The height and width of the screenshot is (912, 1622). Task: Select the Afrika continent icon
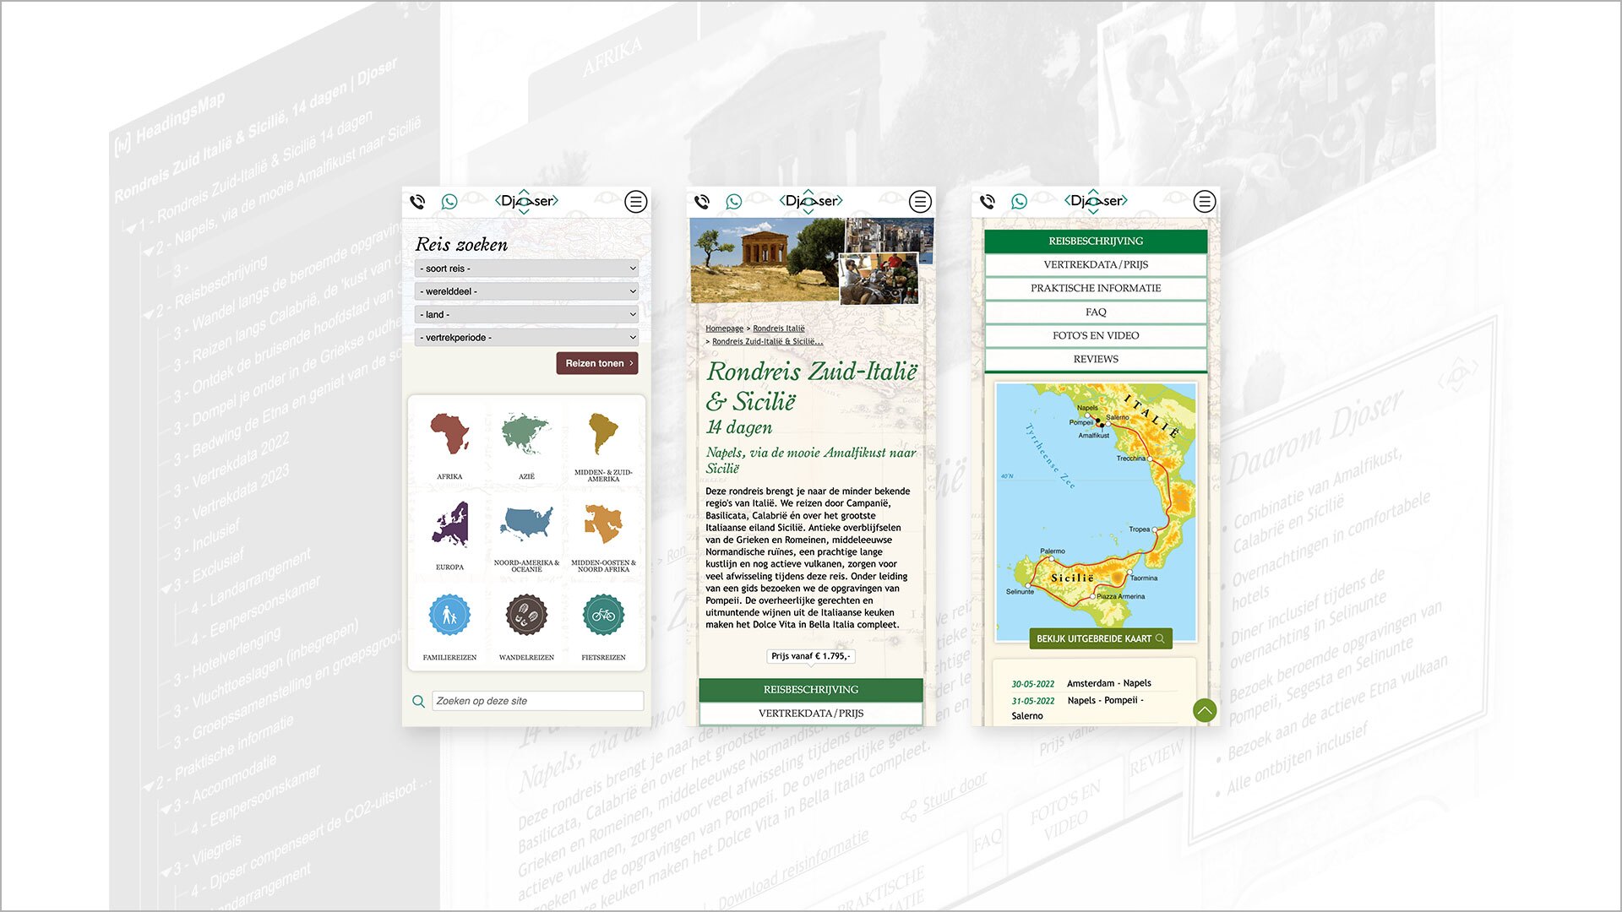[449, 434]
